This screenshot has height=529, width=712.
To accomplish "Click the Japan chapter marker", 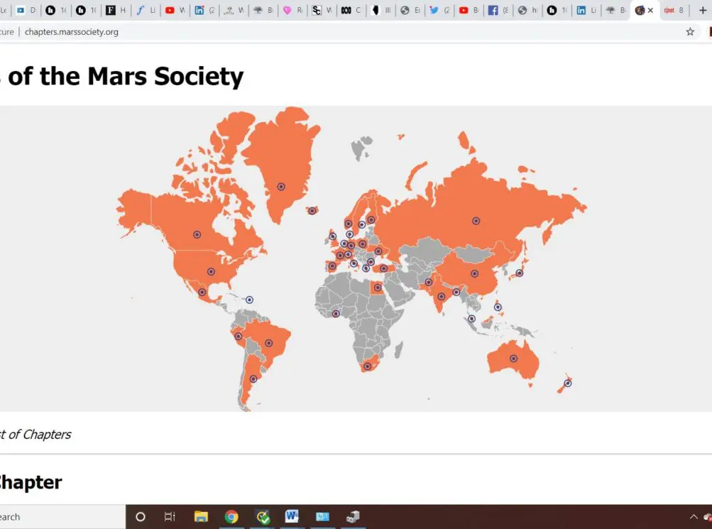I will point(519,273).
